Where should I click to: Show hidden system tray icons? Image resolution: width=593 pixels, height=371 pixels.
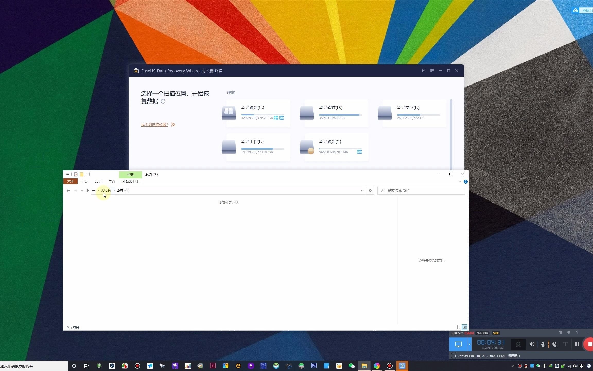(x=514, y=366)
